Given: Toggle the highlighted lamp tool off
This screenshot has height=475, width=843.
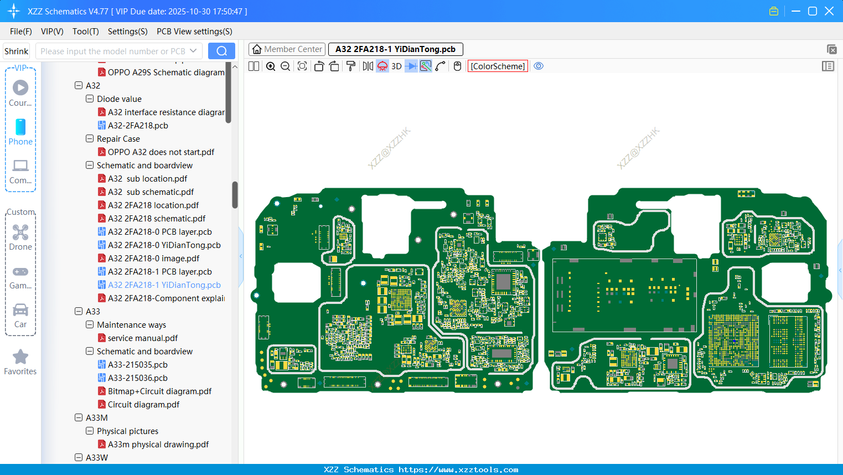Looking at the screenshot, I should (x=382, y=66).
